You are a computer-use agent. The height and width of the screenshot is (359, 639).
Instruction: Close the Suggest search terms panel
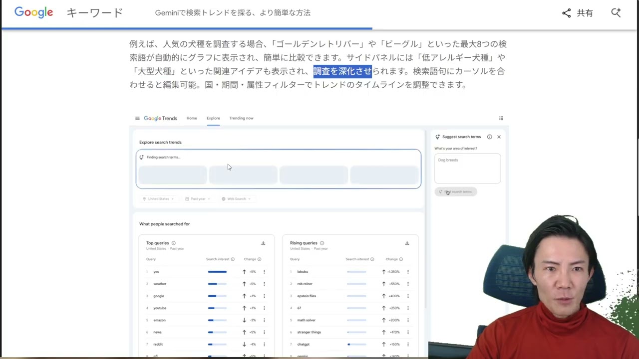click(499, 137)
